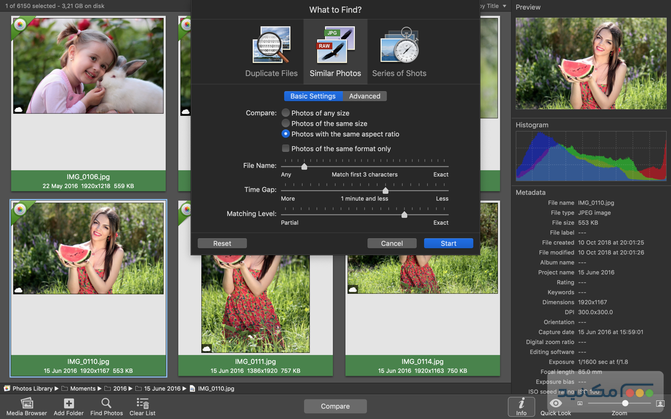This screenshot has height=419, width=671.
Task: Open the Photos Library breadcrumb item
Action: [31, 389]
